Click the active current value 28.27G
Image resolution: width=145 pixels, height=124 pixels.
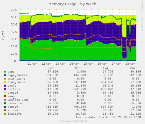pyautogui.click(x=53, y=110)
